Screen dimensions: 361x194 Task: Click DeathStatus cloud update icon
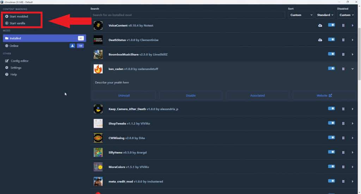pyautogui.click(x=320, y=40)
